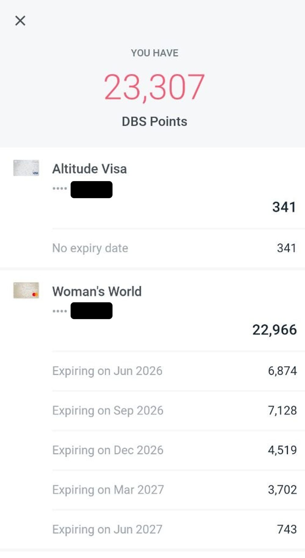Tap the 6,874 points amount
The image size is (305, 558).
(282, 371)
